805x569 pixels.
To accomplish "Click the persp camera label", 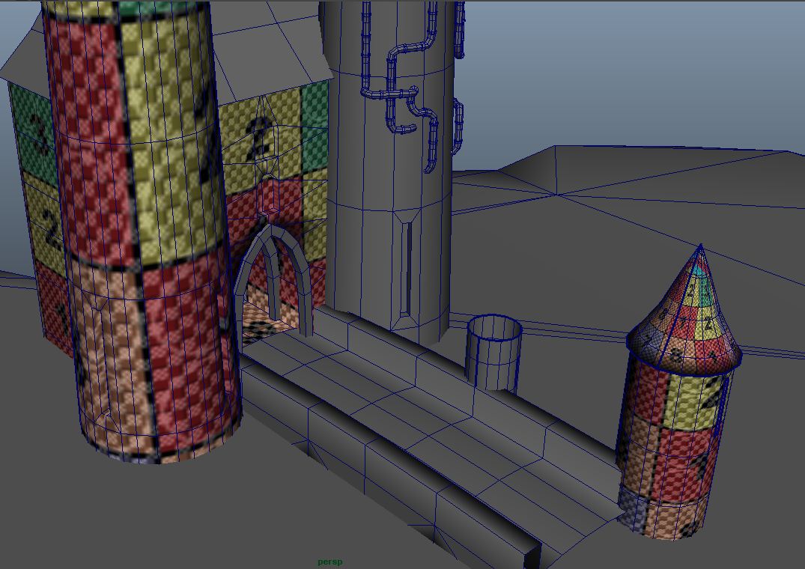I will coord(329,562).
